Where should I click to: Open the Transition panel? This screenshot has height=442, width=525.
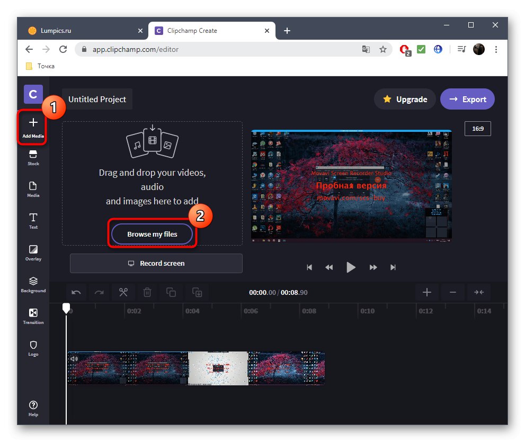coord(33,316)
